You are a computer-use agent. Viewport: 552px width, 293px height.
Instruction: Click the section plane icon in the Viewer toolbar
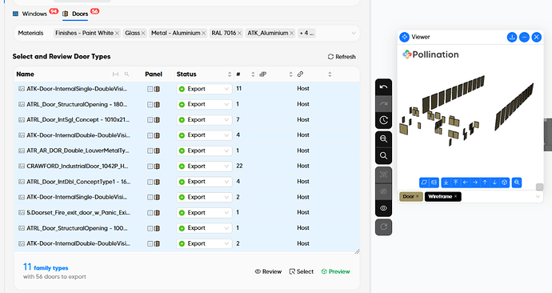(434, 183)
